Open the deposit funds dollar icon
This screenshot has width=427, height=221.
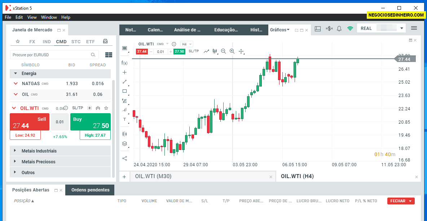(x=329, y=28)
